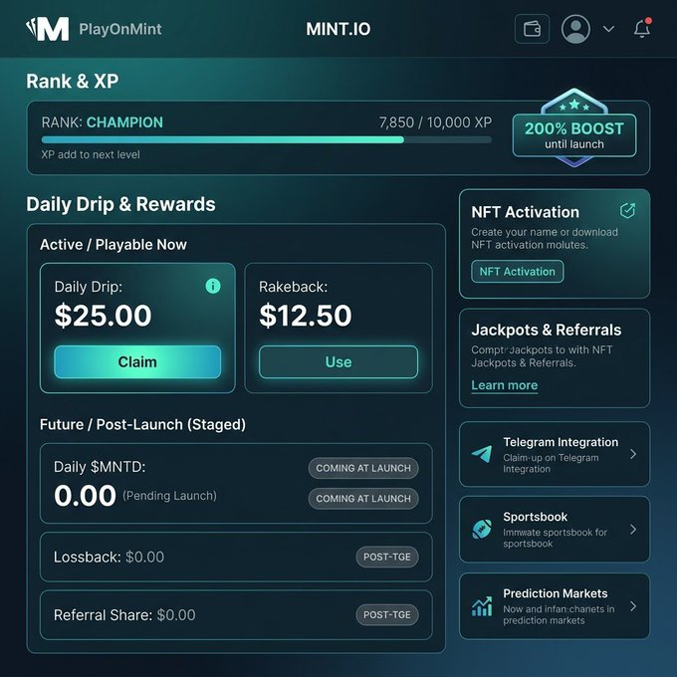Screen dimensions: 677x677
Task: Click the 200% BOOST star badge
Action: pos(574,128)
